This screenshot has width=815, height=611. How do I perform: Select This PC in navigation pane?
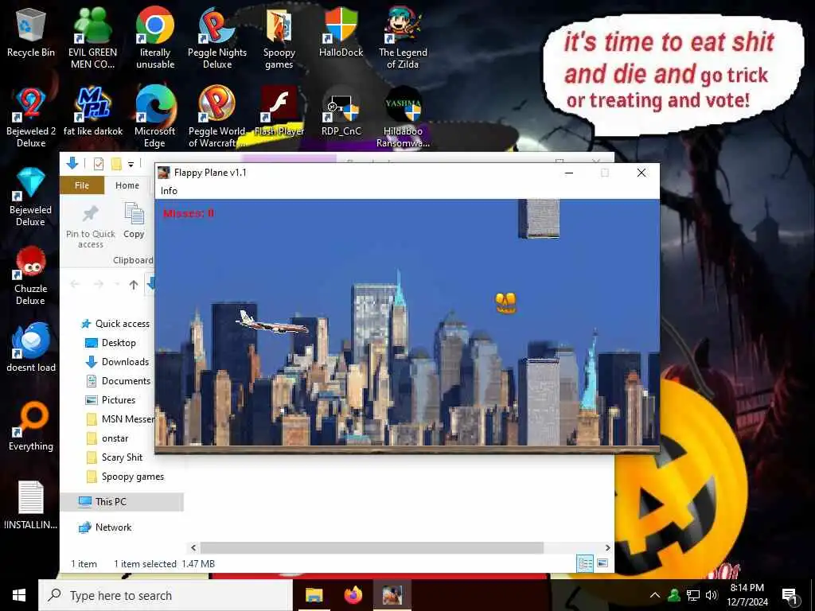click(x=122, y=502)
